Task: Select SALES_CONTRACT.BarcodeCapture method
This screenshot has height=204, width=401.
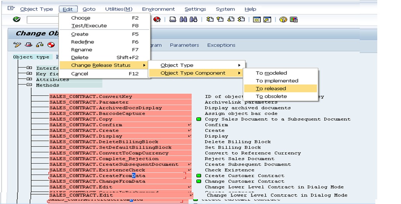Action: pos(120,113)
